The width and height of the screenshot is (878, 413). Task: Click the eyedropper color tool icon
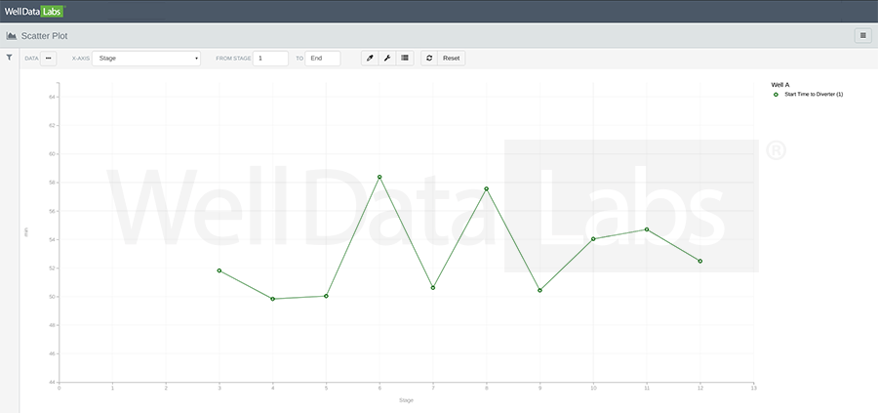tap(370, 59)
